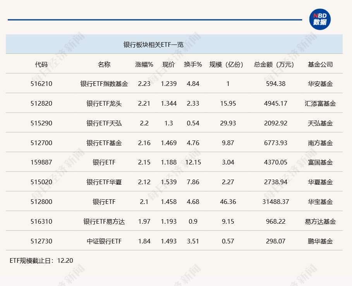This screenshot has height=286, width=352.
Task: Click the name 银行ETF易方达
Action: (104, 221)
